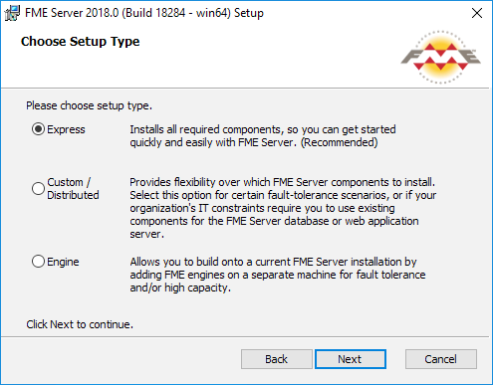This screenshot has height=385, width=493.
Task: Click the "Express" label text
Action: tap(66, 129)
